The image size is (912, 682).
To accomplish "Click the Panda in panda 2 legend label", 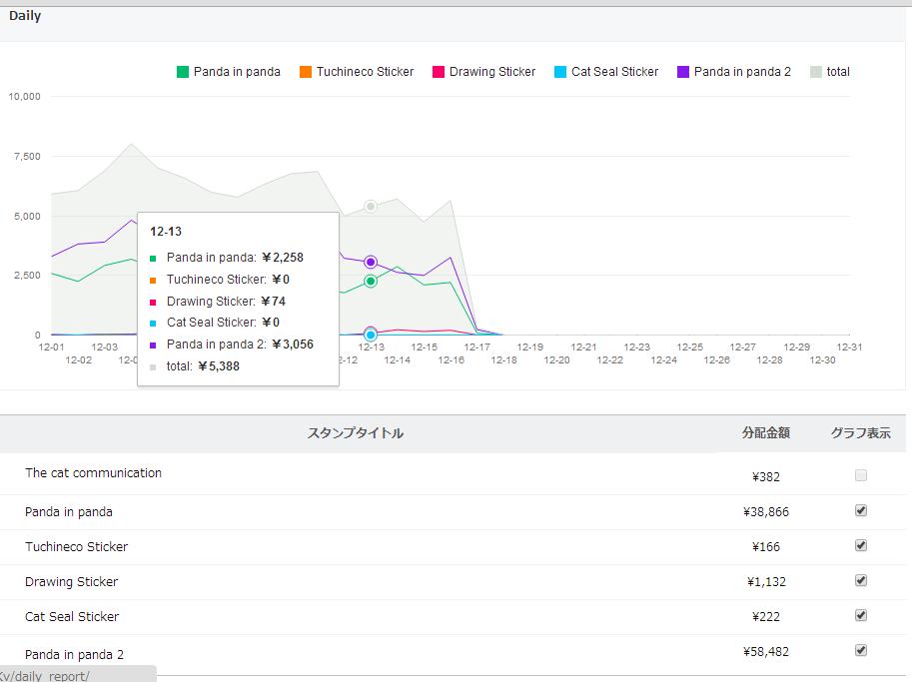I will click(742, 72).
